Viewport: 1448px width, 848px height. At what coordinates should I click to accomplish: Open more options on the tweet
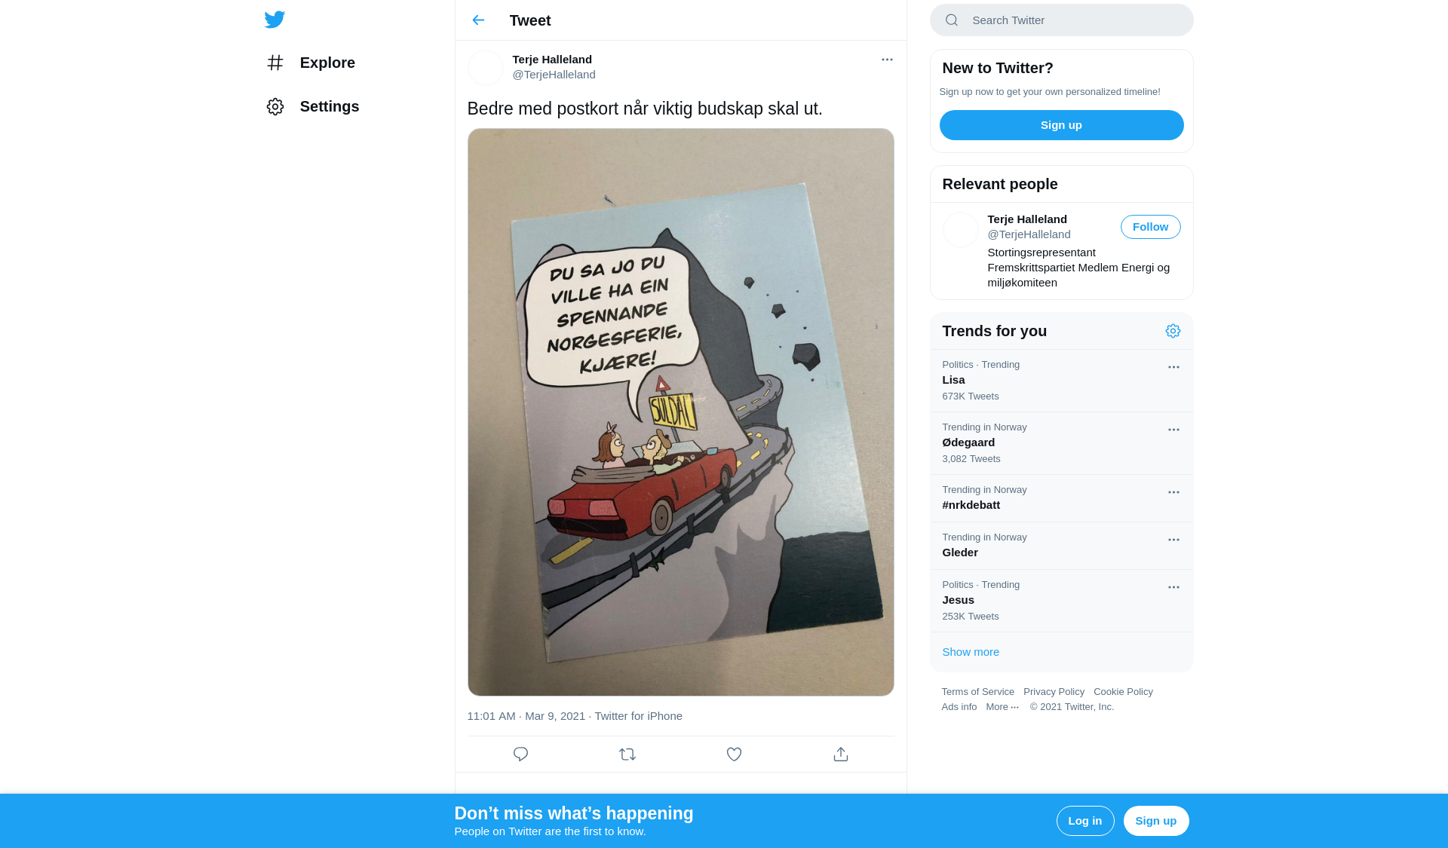(887, 60)
